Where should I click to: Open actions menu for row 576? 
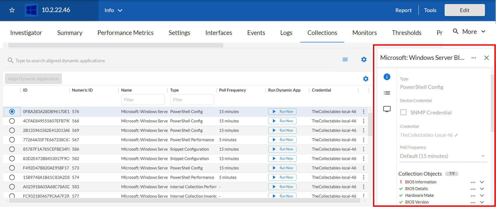(x=364, y=112)
